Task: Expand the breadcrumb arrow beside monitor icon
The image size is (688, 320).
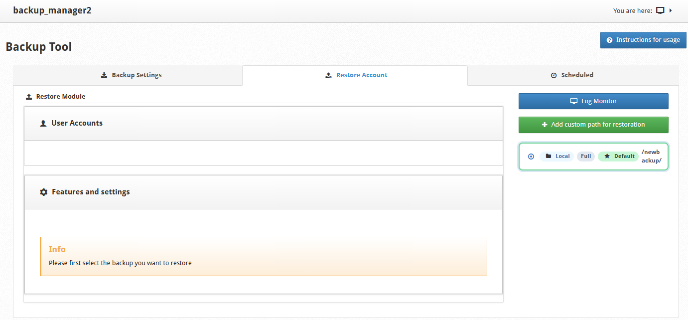Action: pyautogui.click(x=671, y=10)
